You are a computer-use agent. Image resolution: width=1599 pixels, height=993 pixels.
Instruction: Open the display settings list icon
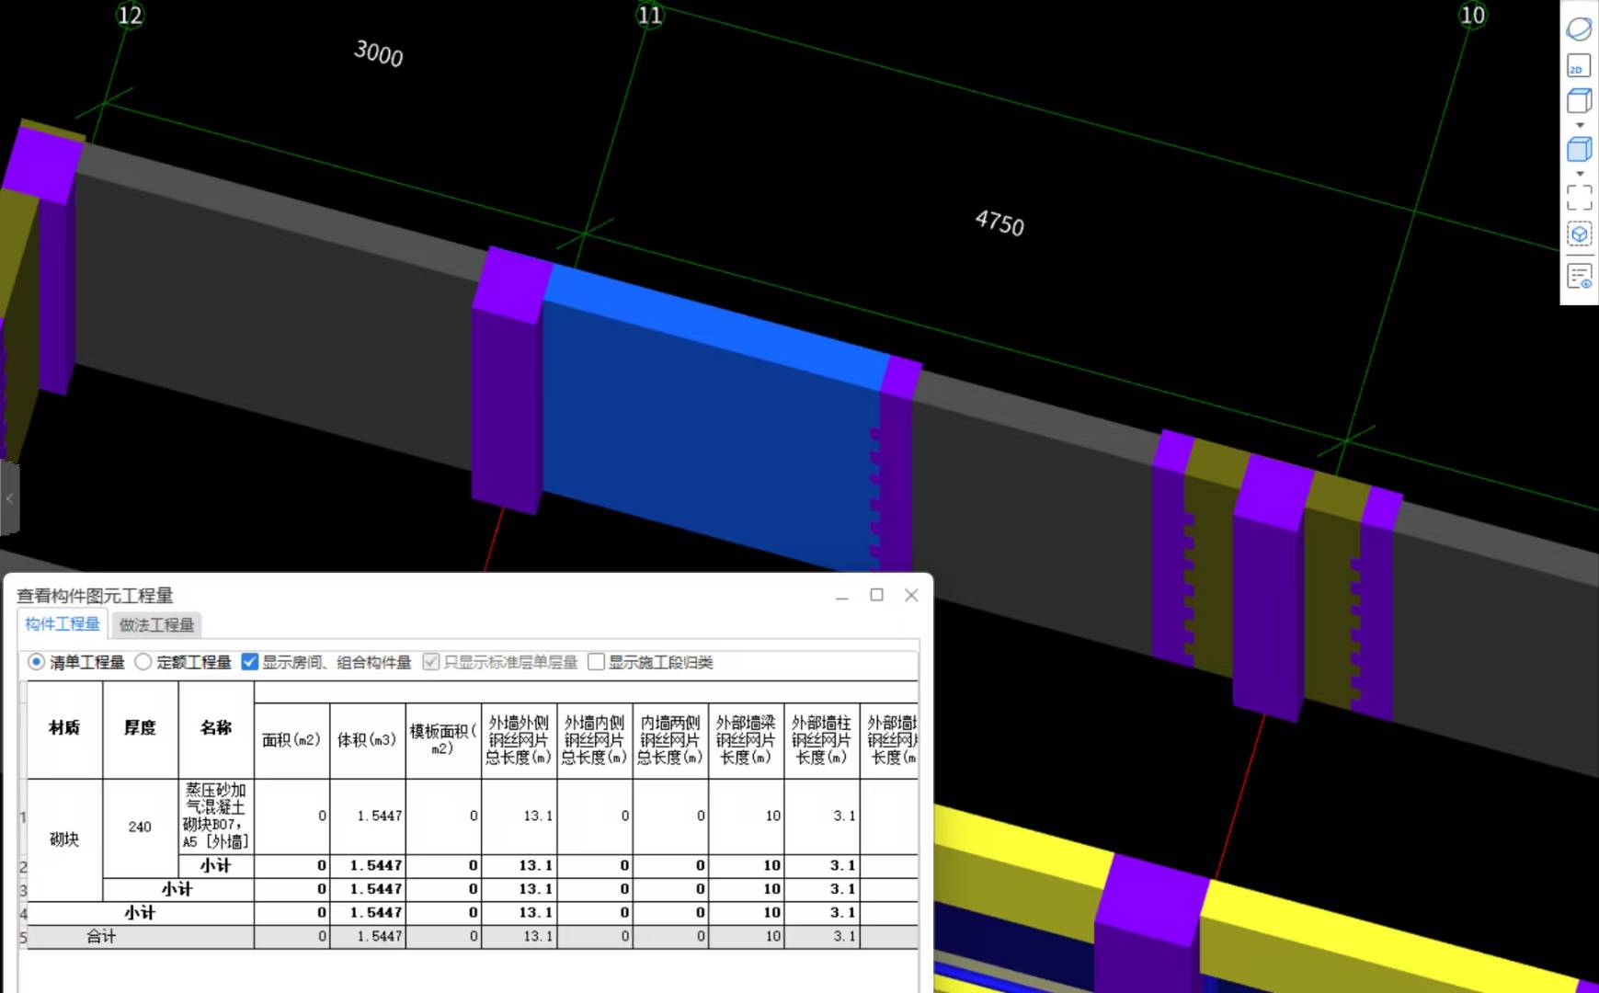[1579, 276]
